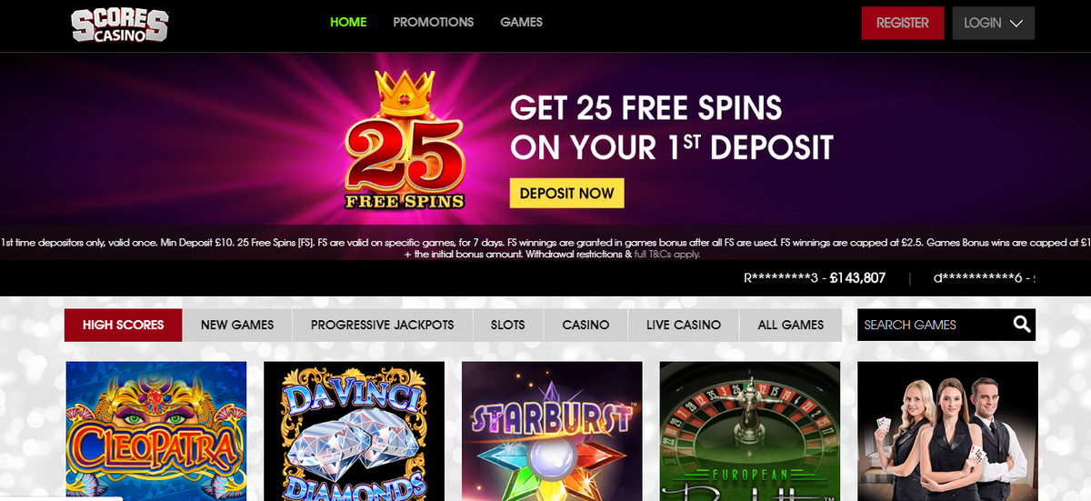The image size is (1091, 501).
Task: Select the Live Casino tab
Action: tap(684, 325)
